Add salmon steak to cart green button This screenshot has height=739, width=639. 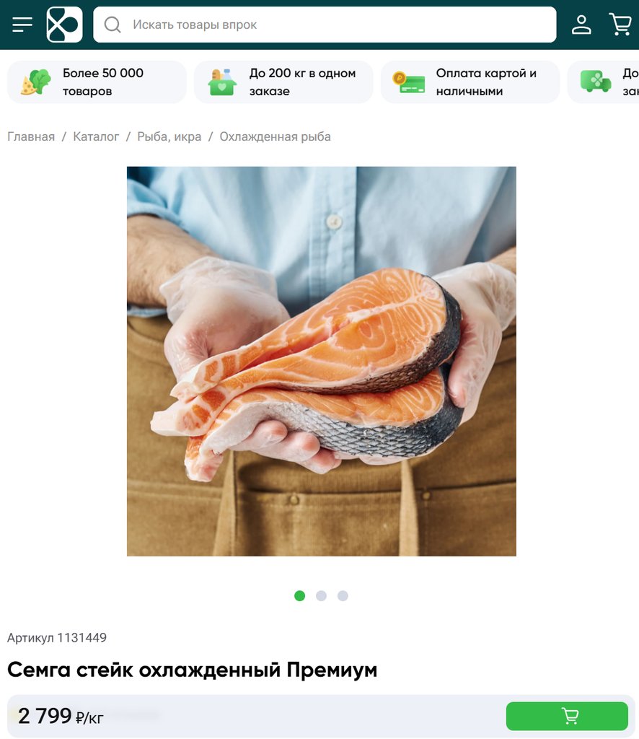tap(567, 716)
